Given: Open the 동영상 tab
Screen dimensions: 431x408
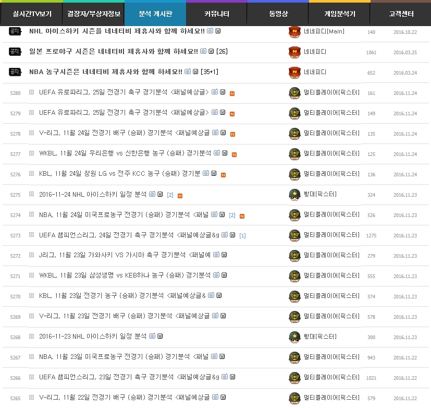Looking at the screenshot, I should tap(278, 14).
